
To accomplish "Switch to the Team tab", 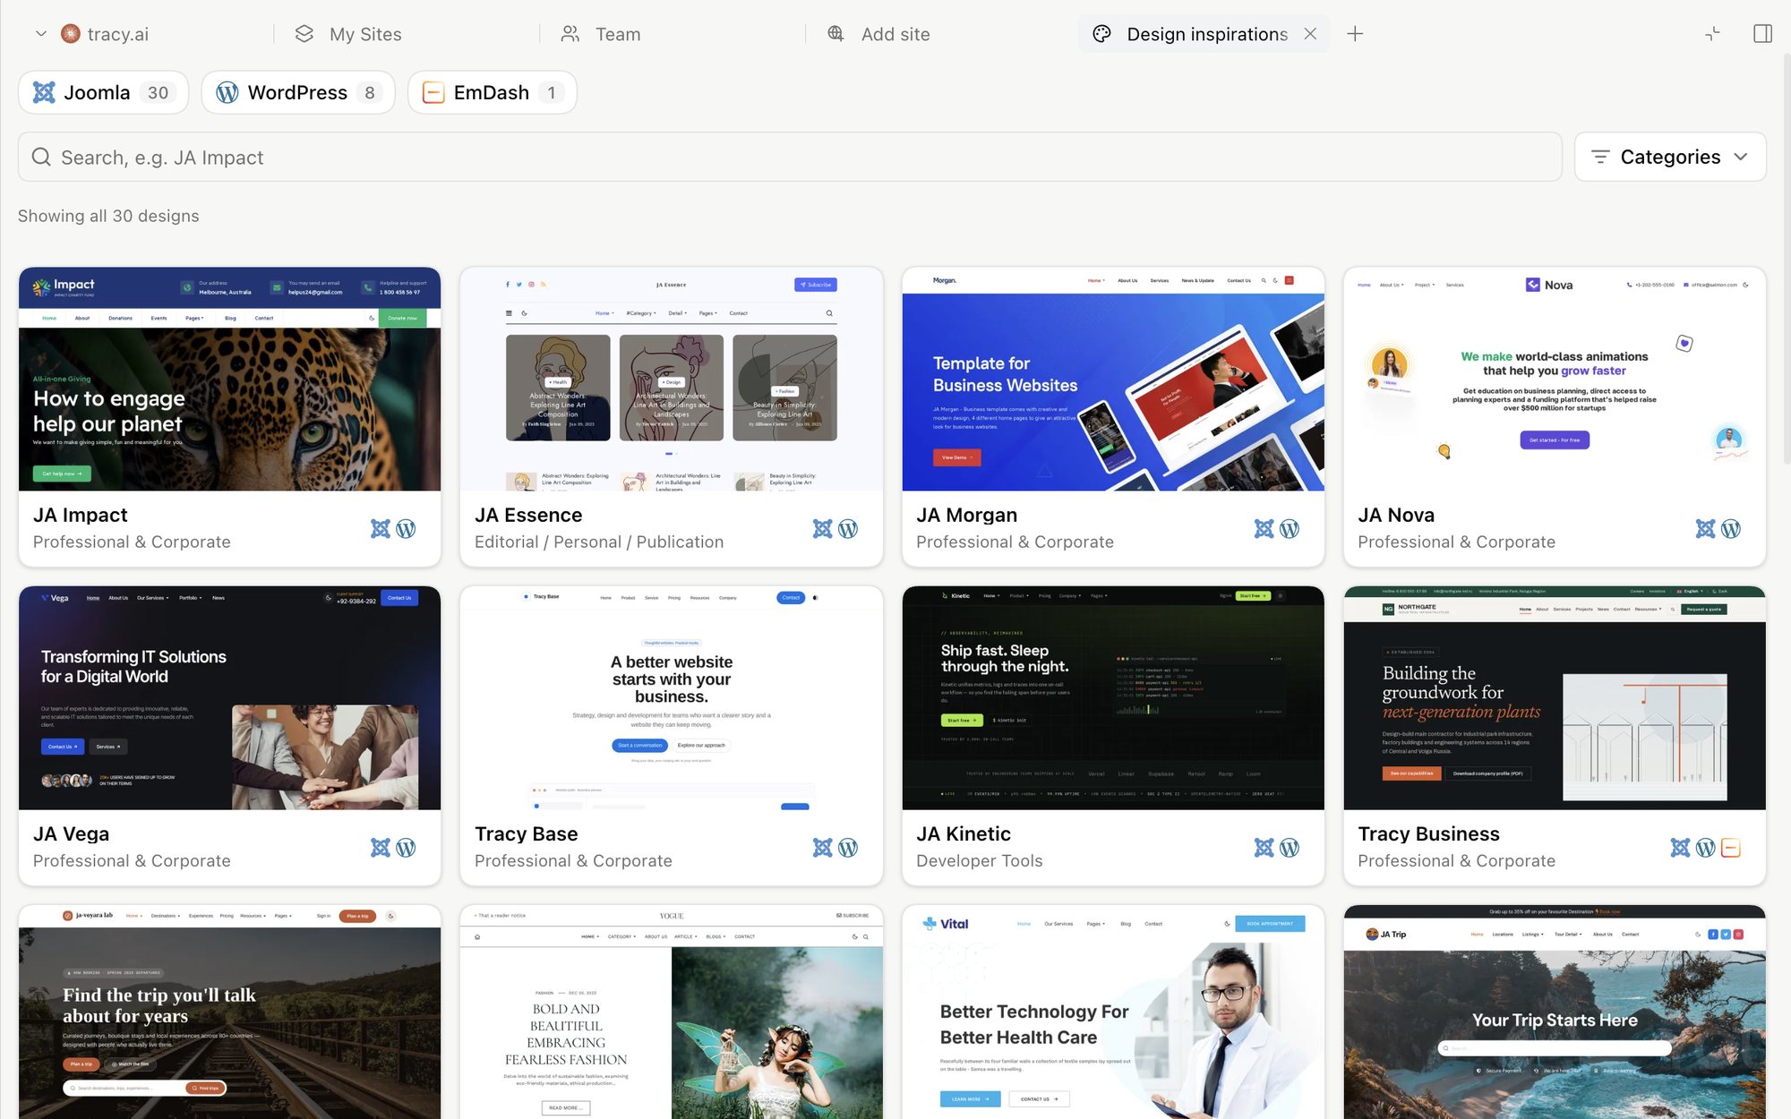I will click(601, 34).
